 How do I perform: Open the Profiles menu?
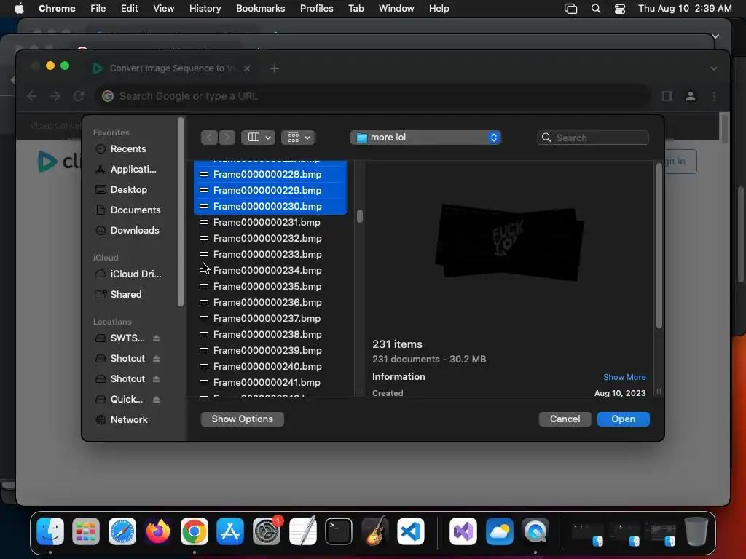[x=316, y=9]
